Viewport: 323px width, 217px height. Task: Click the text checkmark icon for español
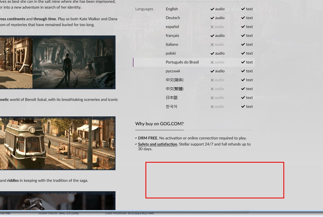(x=243, y=27)
